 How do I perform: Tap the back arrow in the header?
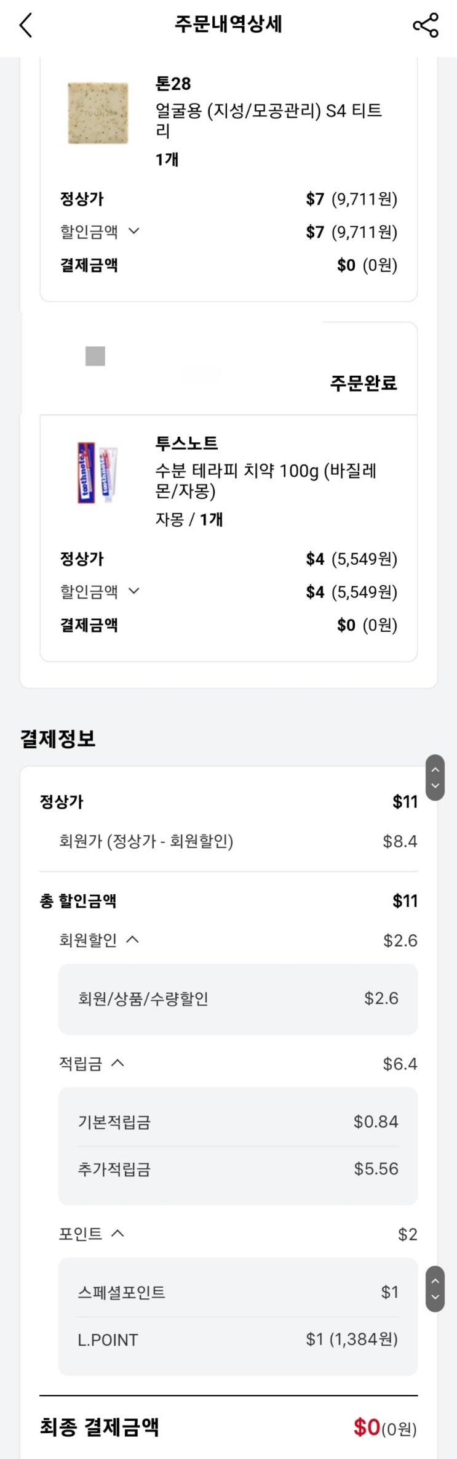pyautogui.click(x=26, y=26)
